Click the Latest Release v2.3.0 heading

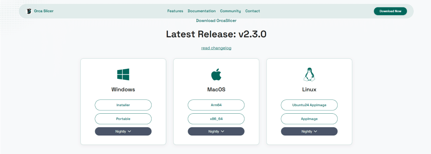216,34
